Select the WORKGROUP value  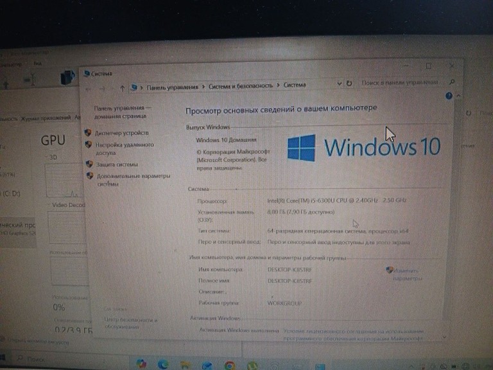284,303
